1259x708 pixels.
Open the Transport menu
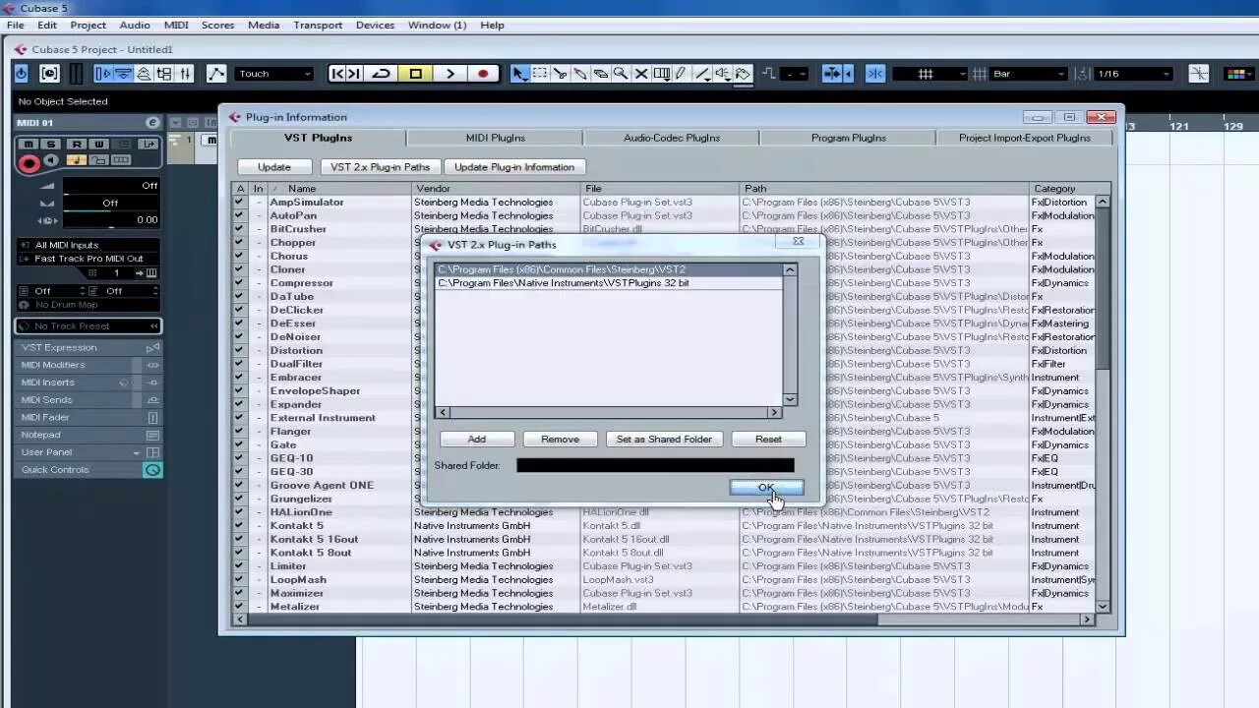tap(318, 26)
